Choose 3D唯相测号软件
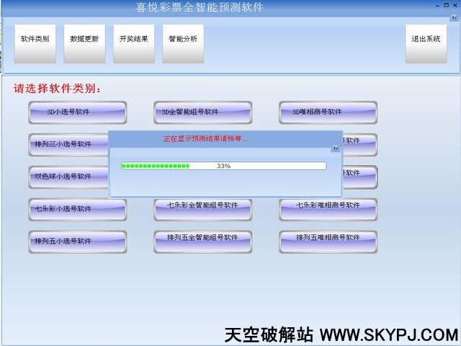Viewport: 461px width, 346px height. (328, 112)
